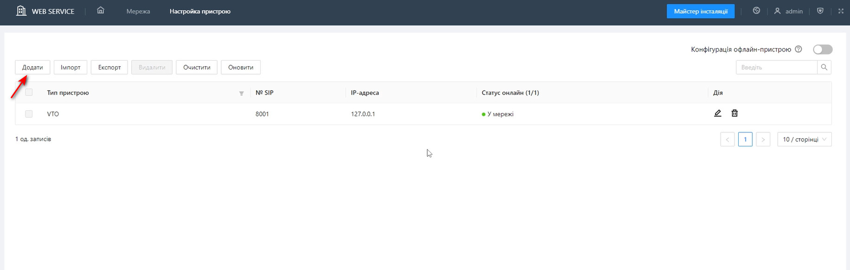Toggle fullscreen with the expand icon

pos(840,11)
